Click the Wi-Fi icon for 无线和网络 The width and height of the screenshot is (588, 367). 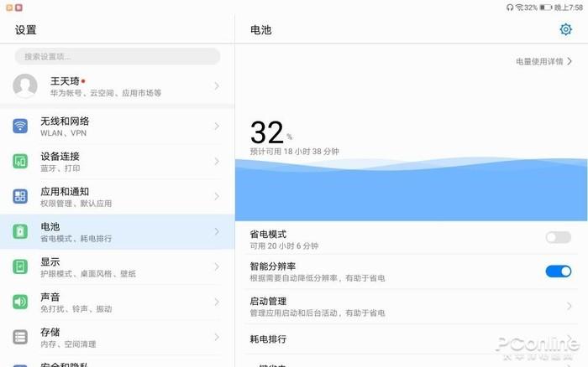pyautogui.click(x=20, y=127)
